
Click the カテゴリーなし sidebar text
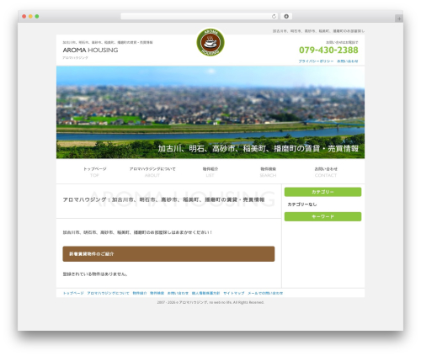(302, 205)
